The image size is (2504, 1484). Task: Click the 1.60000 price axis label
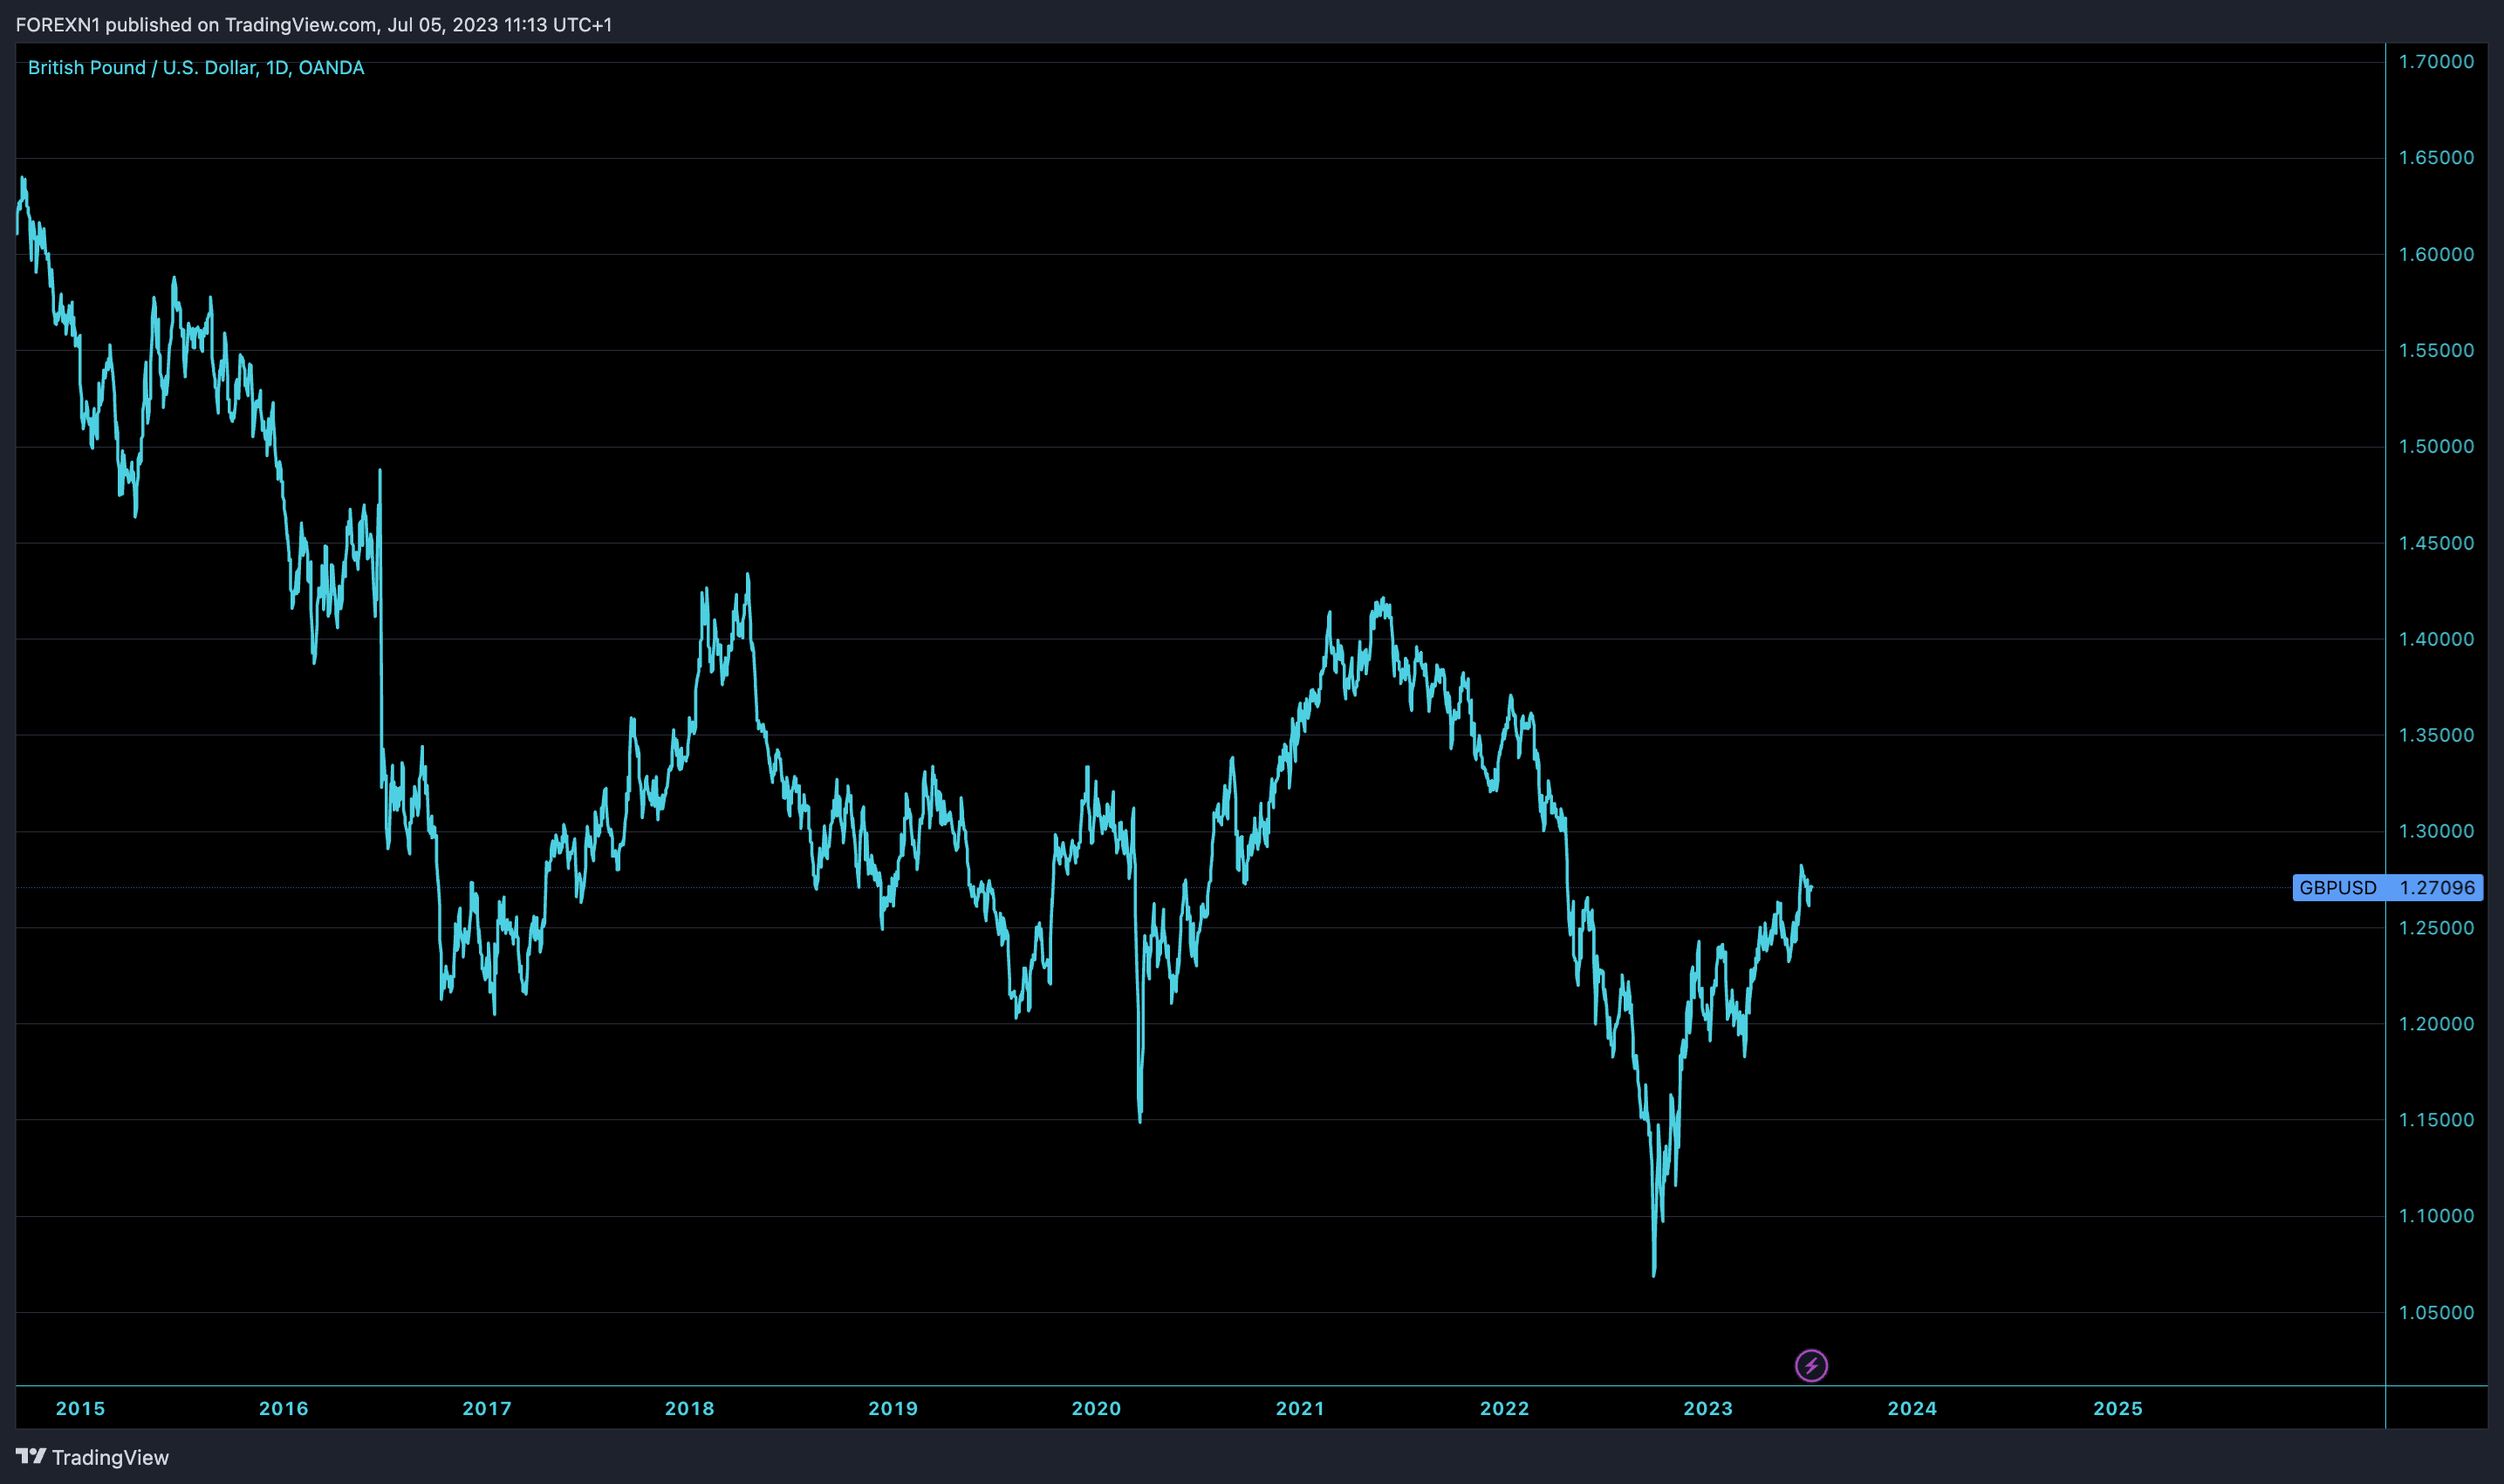(x=2436, y=254)
